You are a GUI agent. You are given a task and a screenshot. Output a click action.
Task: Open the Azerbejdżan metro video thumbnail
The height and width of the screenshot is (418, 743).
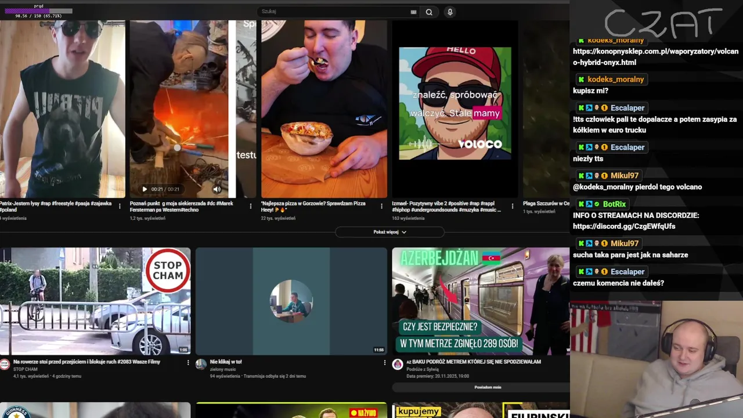(x=481, y=301)
